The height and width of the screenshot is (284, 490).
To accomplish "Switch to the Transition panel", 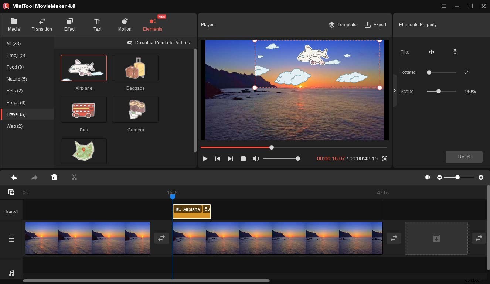I will (x=42, y=24).
